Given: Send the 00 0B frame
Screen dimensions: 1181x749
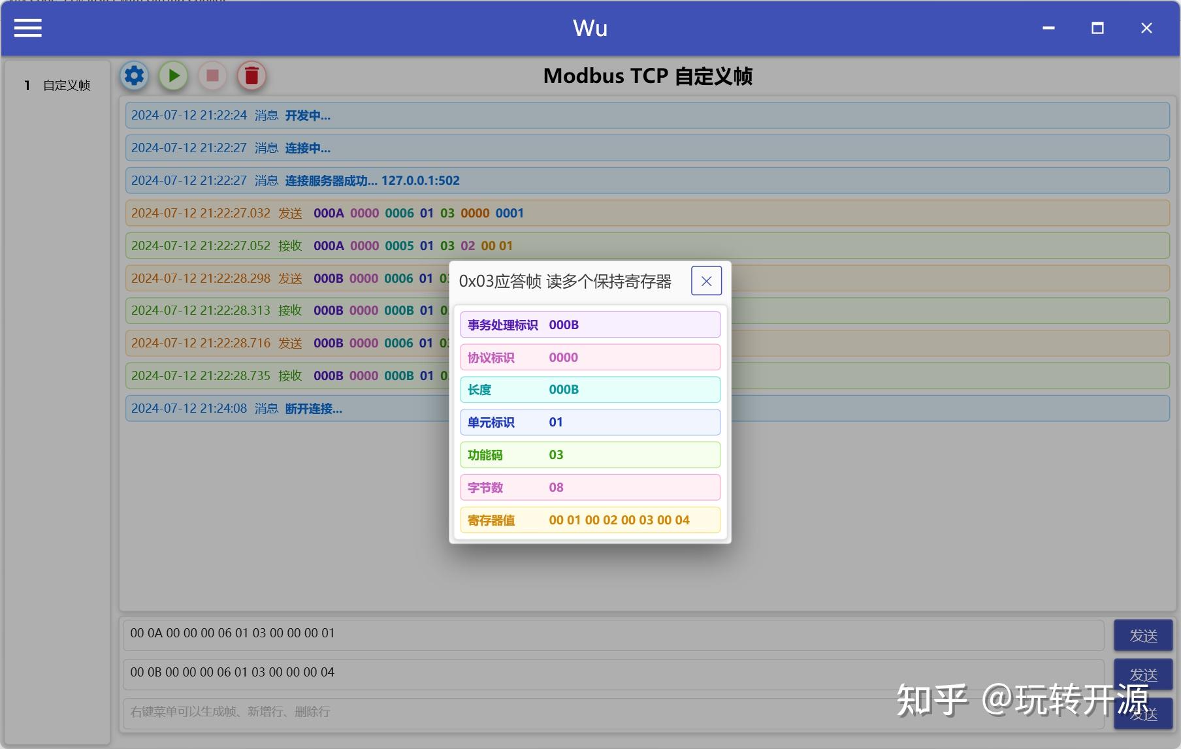Looking at the screenshot, I should click(x=1142, y=673).
